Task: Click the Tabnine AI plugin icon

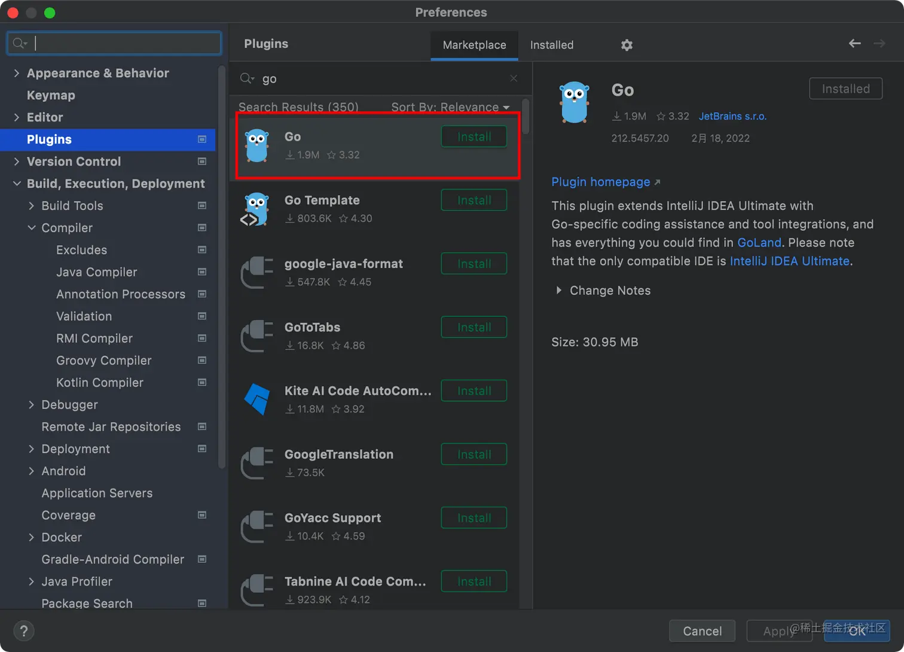Action: [x=257, y=590]
